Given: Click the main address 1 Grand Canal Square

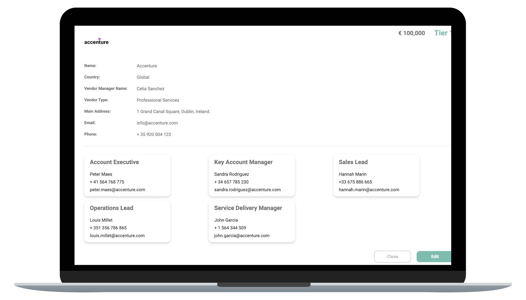Looking at the screenshot, I should pyautogui.click(x=173, y=112).
